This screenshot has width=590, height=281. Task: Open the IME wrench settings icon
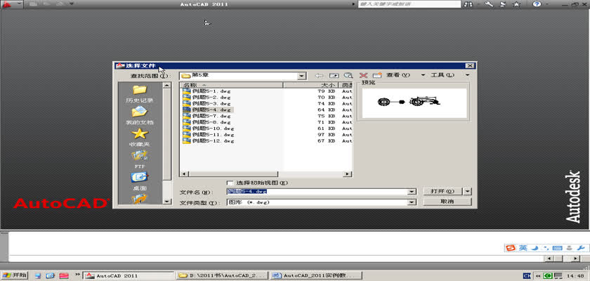(582, 248)
